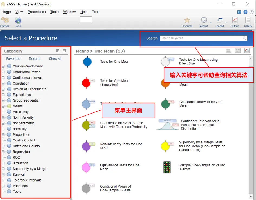The image size is (256, 200).
Task: Open the Web globe icon
Action: pyautogui.click(x=18, y=21)
